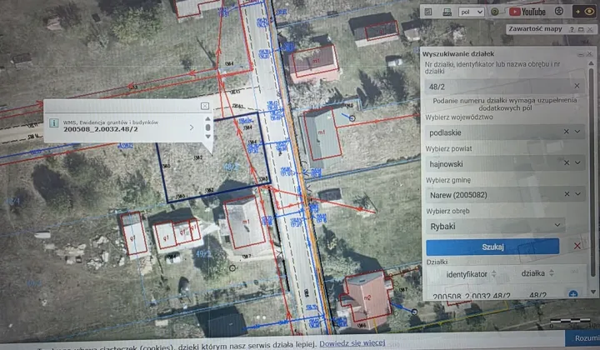The width and height of the screenshot is (600, 350).
Task: Click the popup scroll down arrow
Action: (207, 136)
